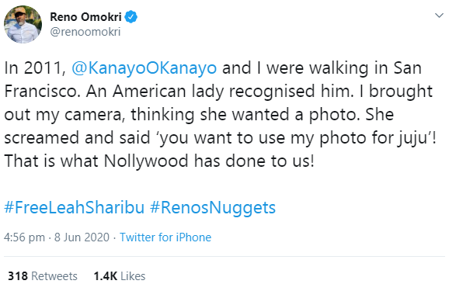Image resolution: width=449 pixels, height=284 pixels.
Task: Click the sentence mentioning Nollywood
Action: (159, 161)
